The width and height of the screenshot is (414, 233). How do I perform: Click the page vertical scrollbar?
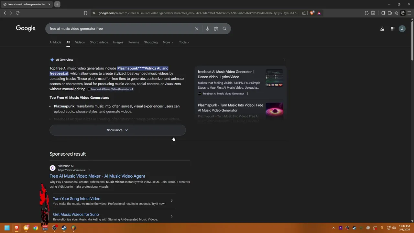point(412,40)
